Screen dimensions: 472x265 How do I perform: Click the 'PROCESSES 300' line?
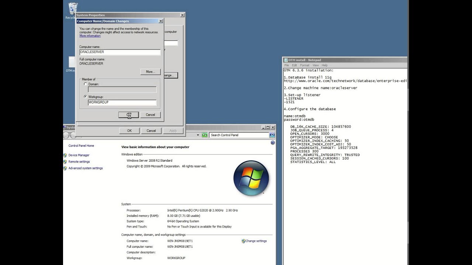click(x=304, y=151)
